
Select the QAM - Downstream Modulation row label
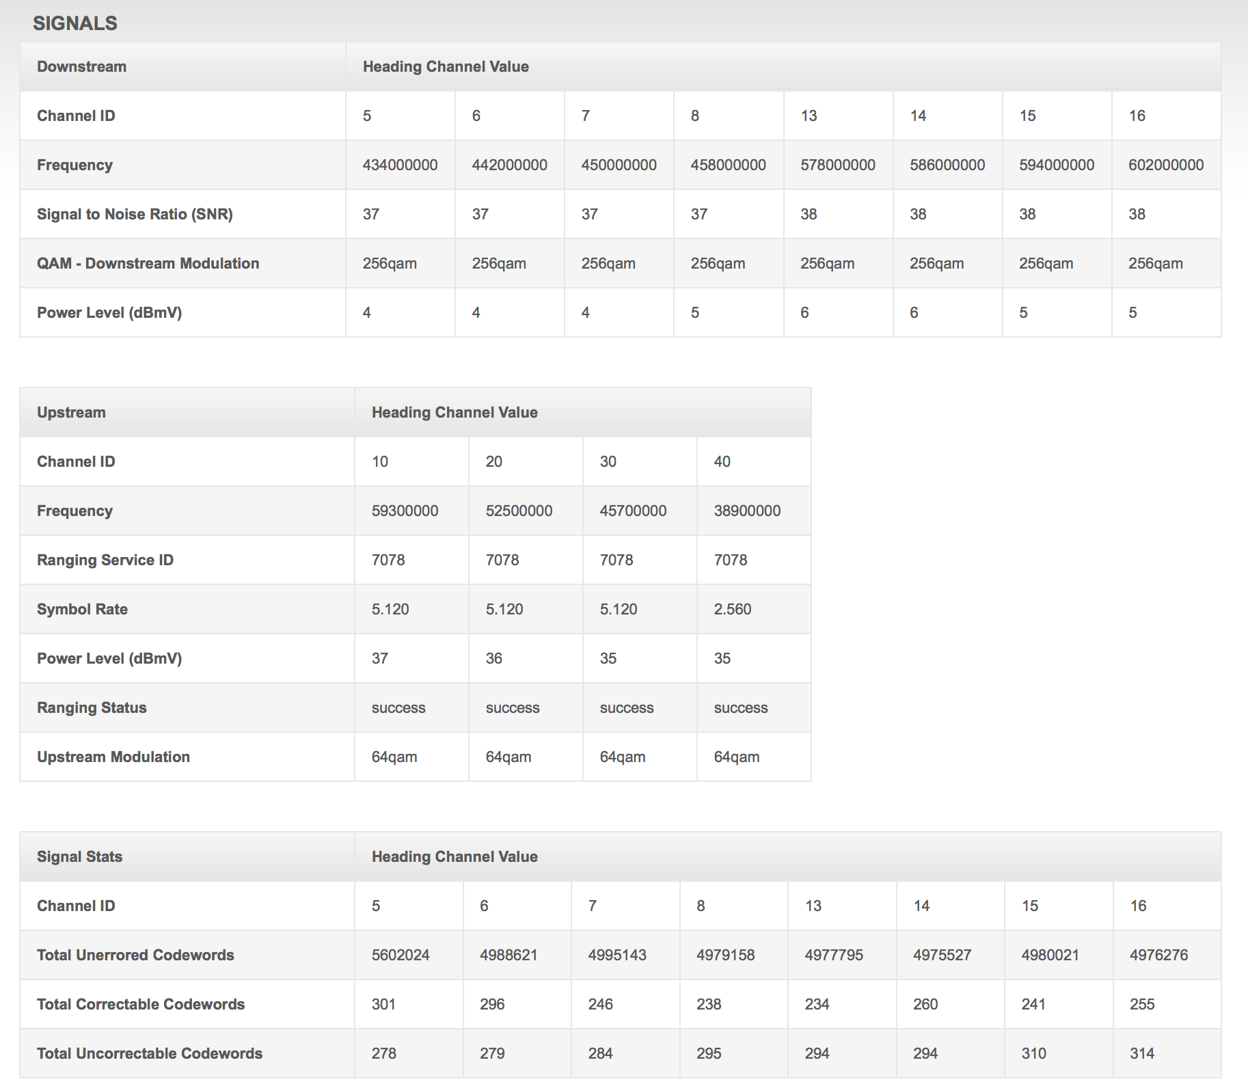(x=148, y=264)
